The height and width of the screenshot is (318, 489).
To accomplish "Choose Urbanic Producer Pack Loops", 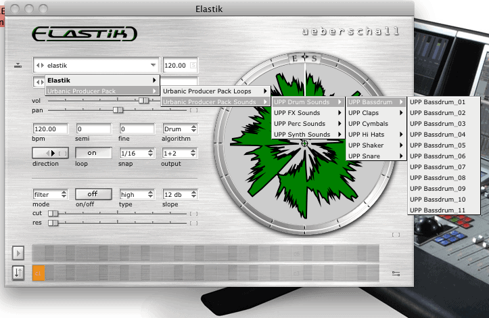I will pos(216,91).
